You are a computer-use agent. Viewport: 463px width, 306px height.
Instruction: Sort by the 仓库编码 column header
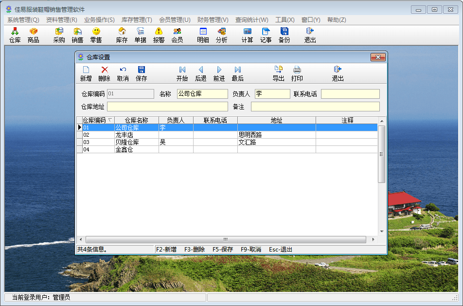tap(95, 120)
